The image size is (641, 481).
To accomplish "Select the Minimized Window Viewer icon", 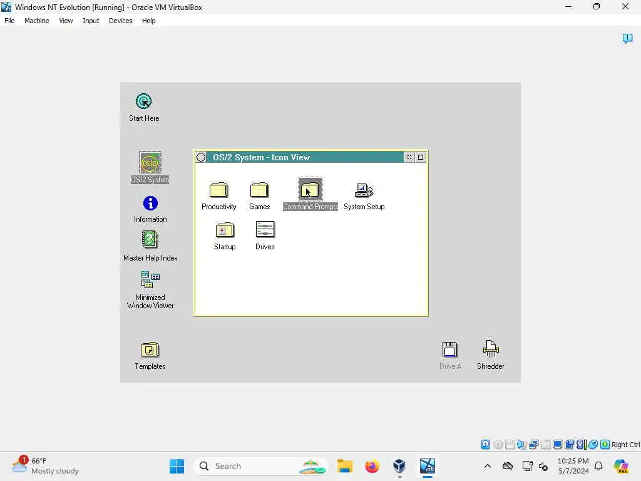I will 150,280.
